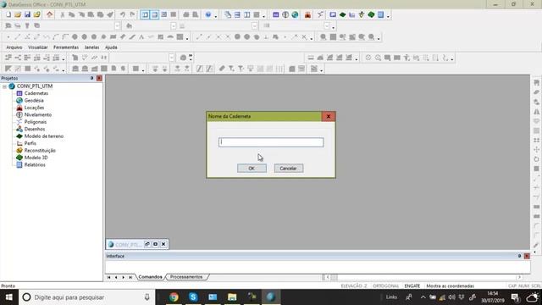542x305 pixels.
Task: Collapse the CONV_PTL_UTM project tree node
Action: (x=5, y=86)
